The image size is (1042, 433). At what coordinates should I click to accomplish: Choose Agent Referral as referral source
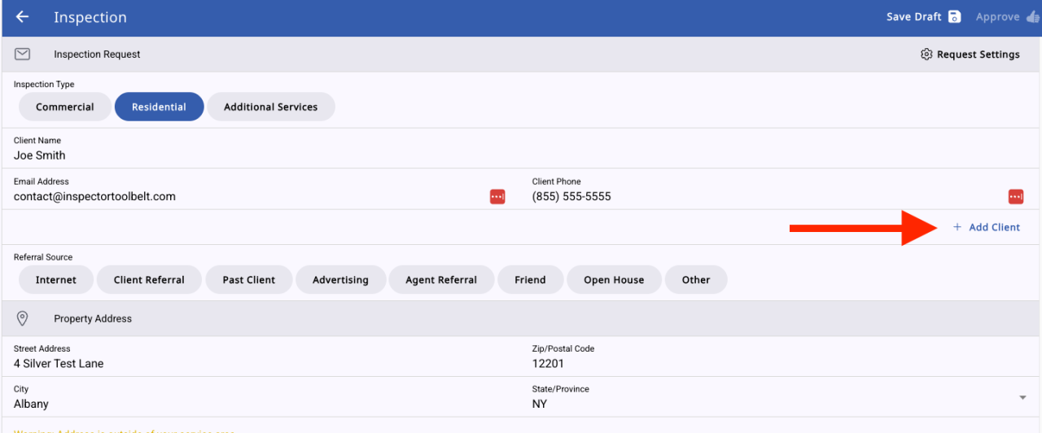[441, 280]
